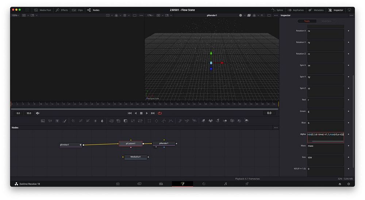Go to the Home project manager icon

(x=340, y=184)
